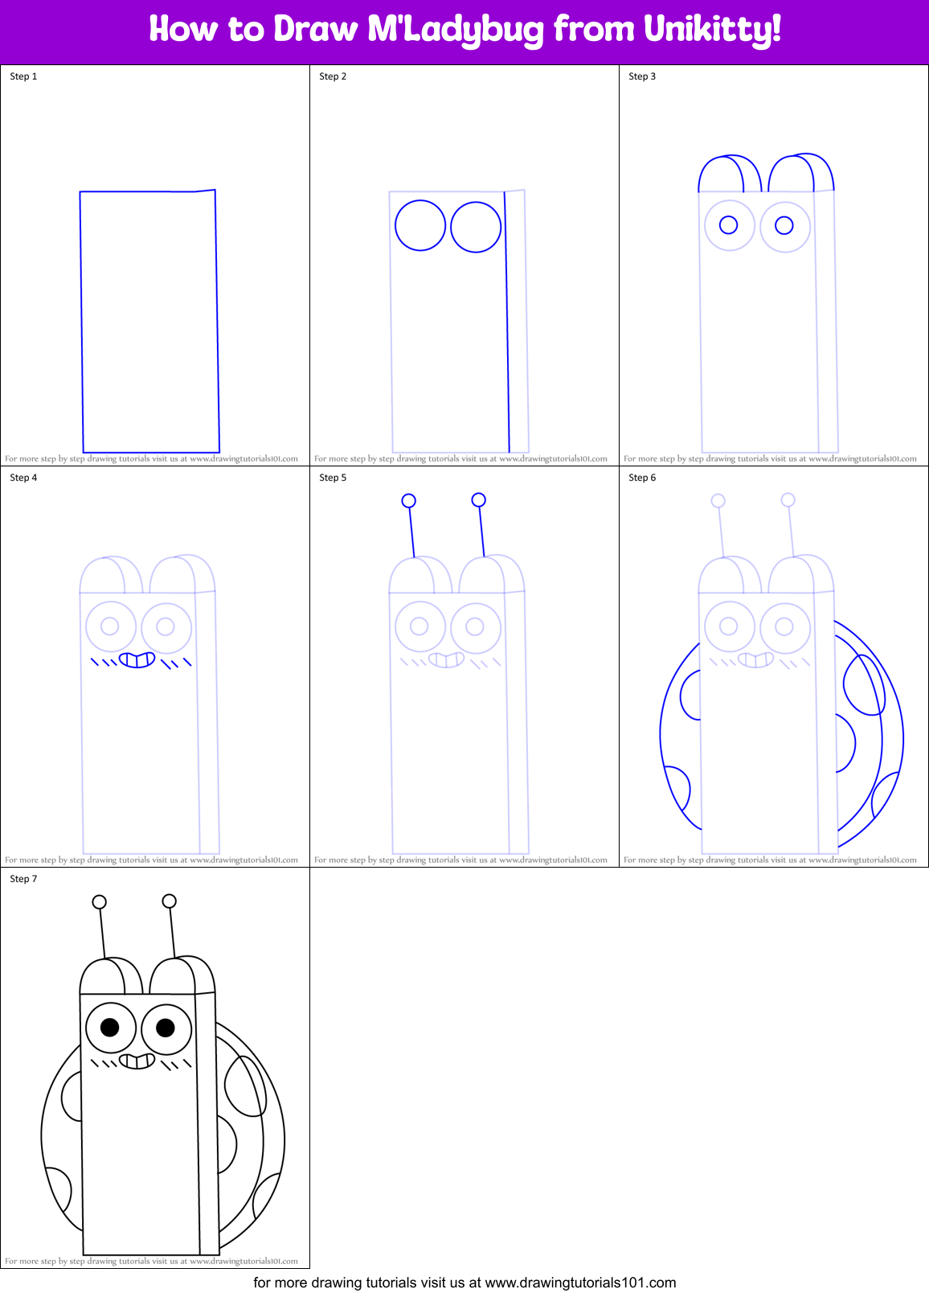Click the credit line under Step 1 panel
The width and height of the screenshot is (929, 1293).
pos(151,459)
